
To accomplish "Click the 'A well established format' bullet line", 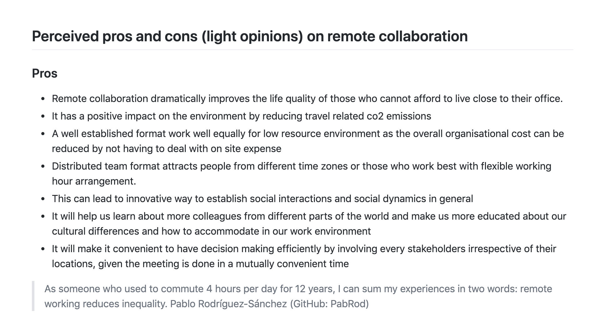I will tap(308, 134).
